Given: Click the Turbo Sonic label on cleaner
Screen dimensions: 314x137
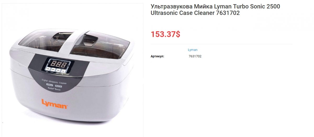Looking at the screenshot, I should 54,89.
